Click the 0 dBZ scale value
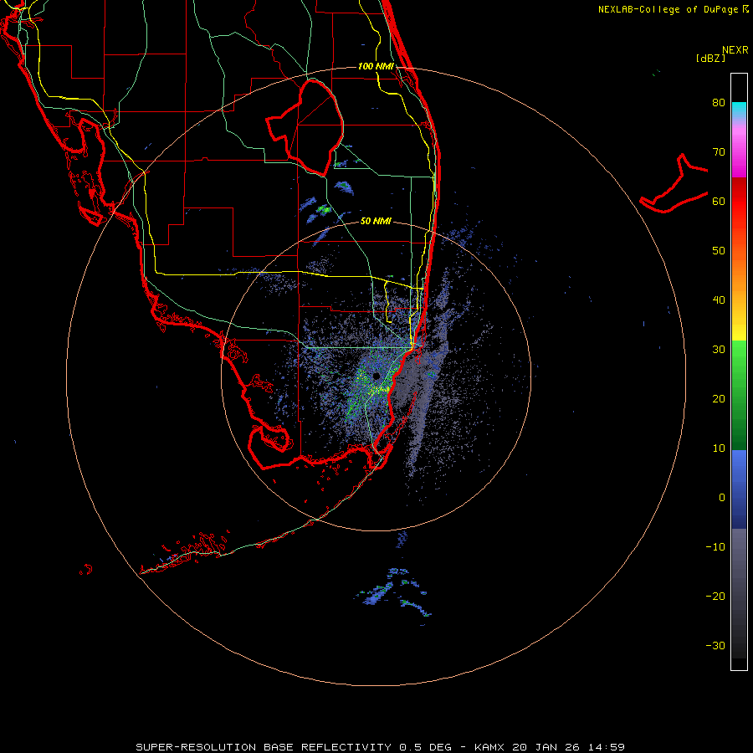The height and width of the screenshot is (753, 753). (x=722, y=498)
